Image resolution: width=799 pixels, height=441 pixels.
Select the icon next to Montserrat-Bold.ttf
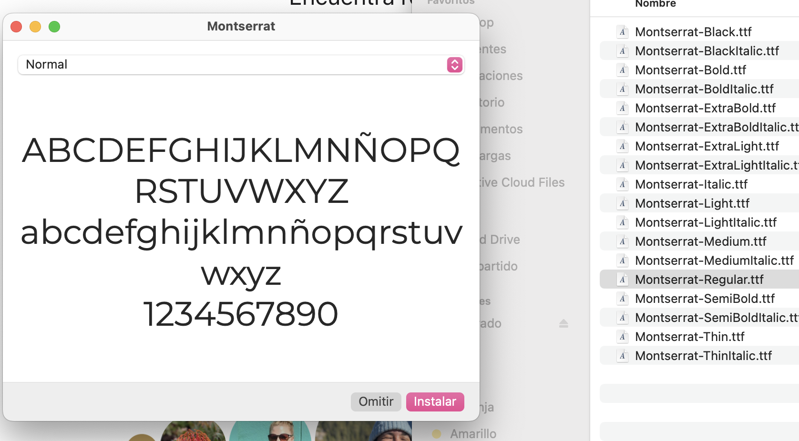point(622,70)
